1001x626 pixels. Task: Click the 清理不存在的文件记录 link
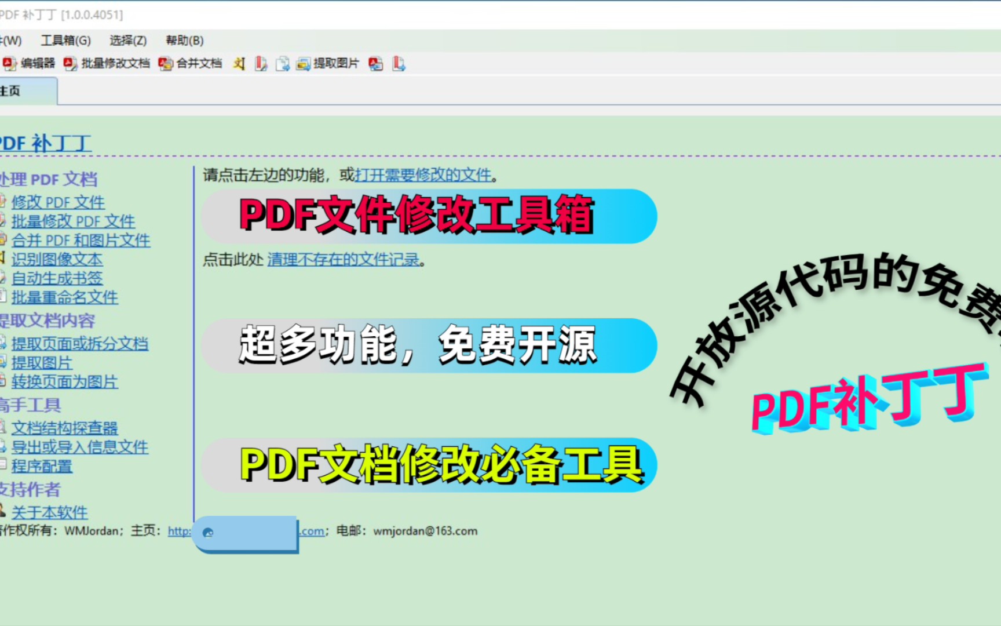pos(344,260)
